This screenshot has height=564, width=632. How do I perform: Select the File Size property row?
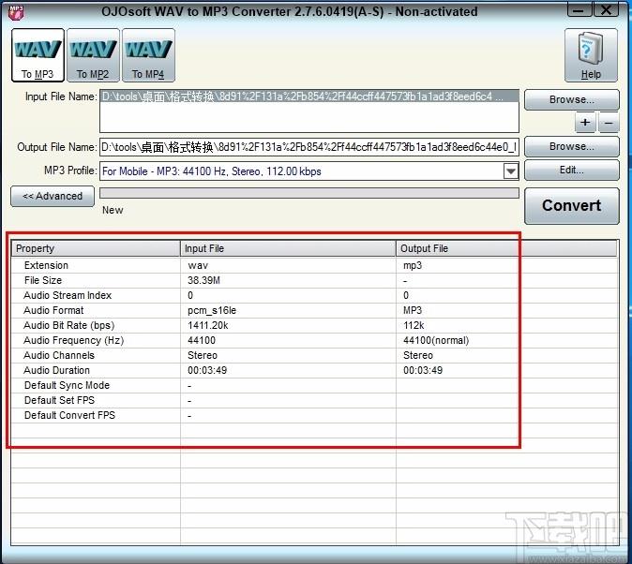(x=315, y=280)
